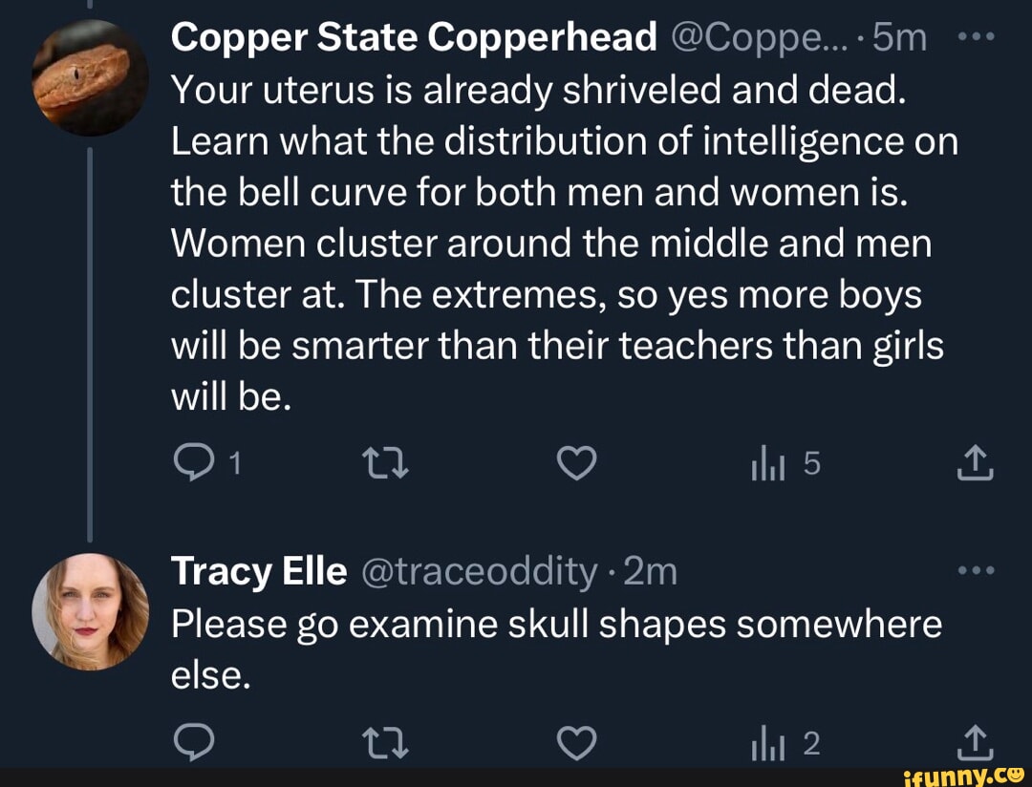Visit the ifunny.co watermark link
Image resolution: width=1032 pixels, height=787 pixels.
[967, 774]
